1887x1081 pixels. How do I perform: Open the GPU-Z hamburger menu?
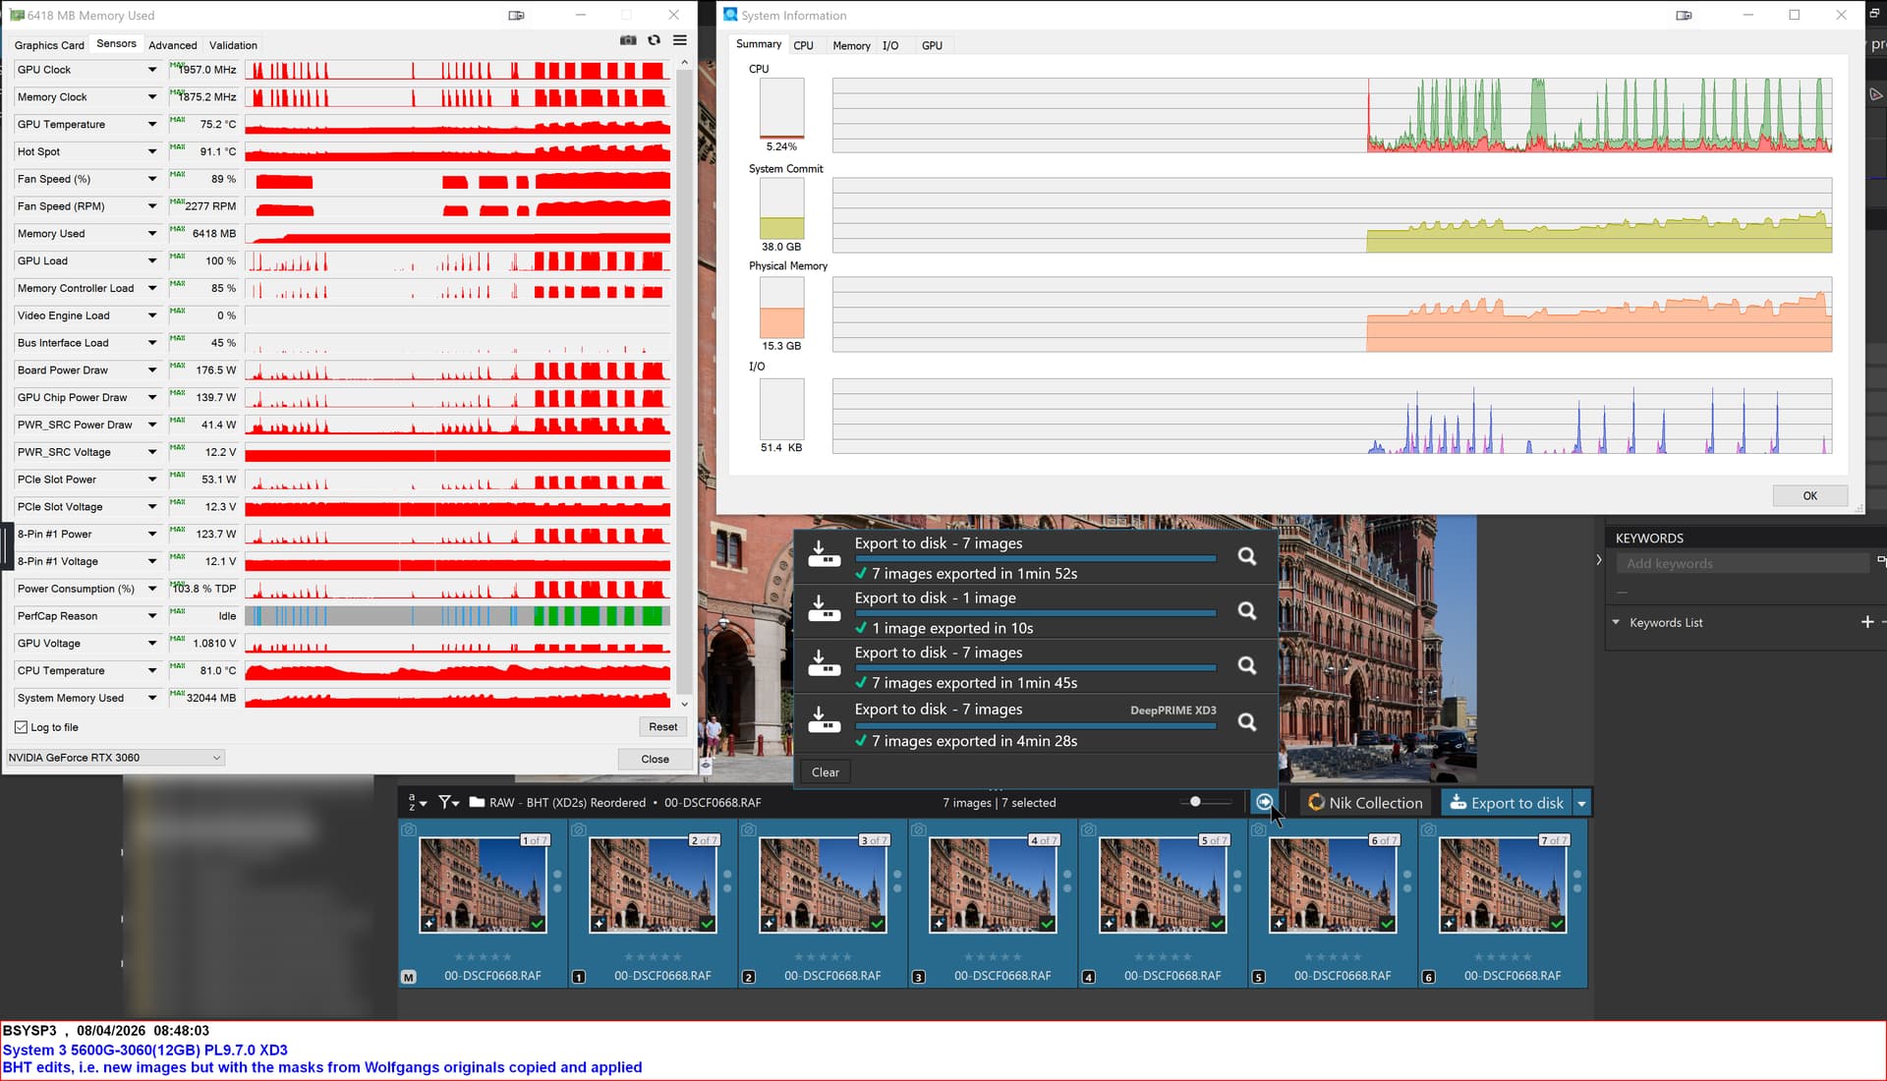pyautogui.click(x=679, y=40)
